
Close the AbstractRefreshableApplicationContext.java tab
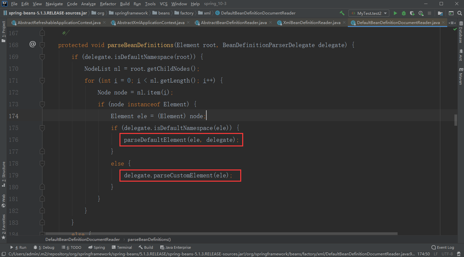tap(104, 23)
